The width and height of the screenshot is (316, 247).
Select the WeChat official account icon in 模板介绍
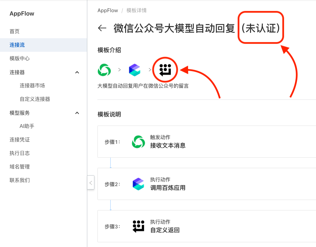click(x=104, y=70)
